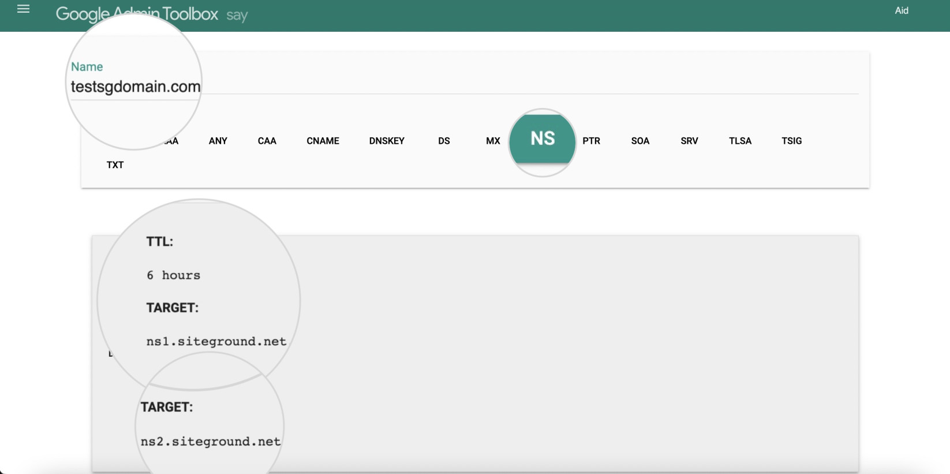Click the ns1.siteground.net target value
Image resolution: width=950 pixels, height=474 pixels.
coord(216,341)
